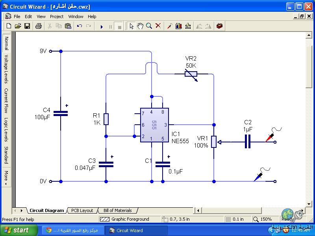Click the red toolbox icon in the toolbar

tap(219, 26)
